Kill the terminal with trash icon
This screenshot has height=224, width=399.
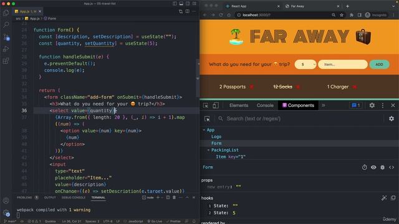click(174, 197)
